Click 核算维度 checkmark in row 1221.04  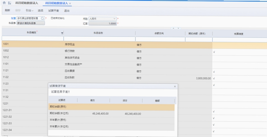click(x=214, y=131)
